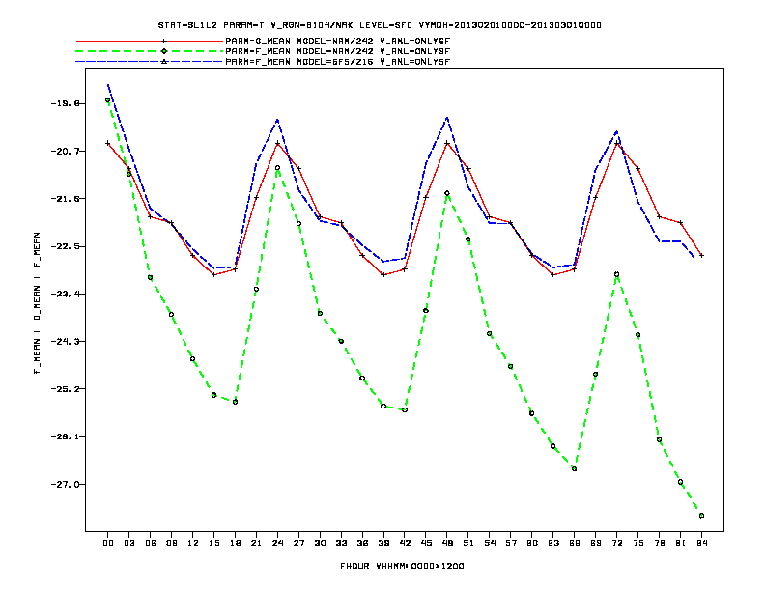765x591 pixels.
Task: Click y-axis tick value -21.6
Action: click(x=66, y=199)
